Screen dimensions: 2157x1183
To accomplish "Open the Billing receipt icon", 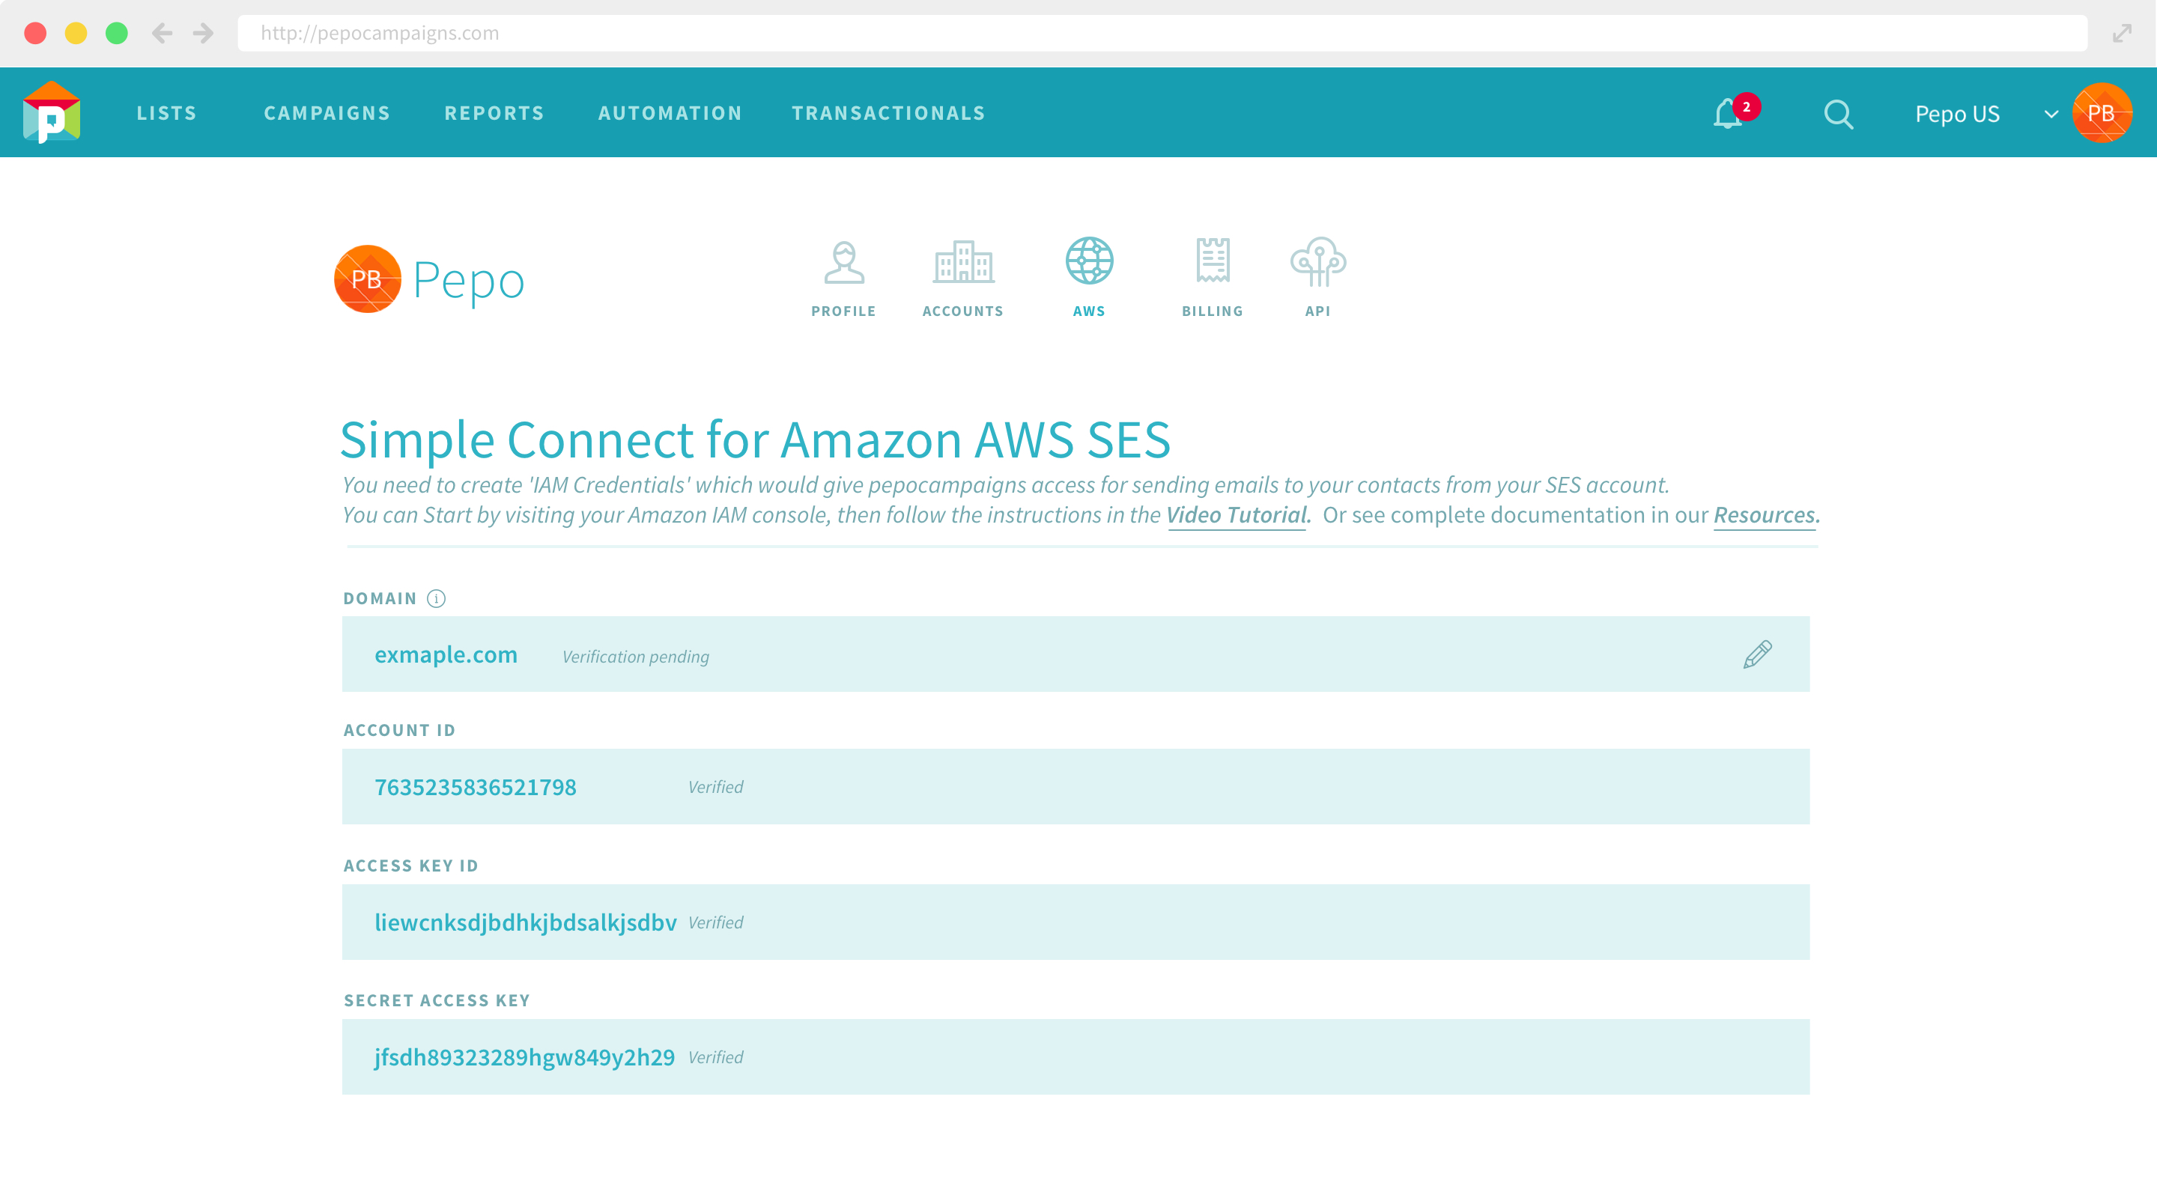I will 1212,262.
